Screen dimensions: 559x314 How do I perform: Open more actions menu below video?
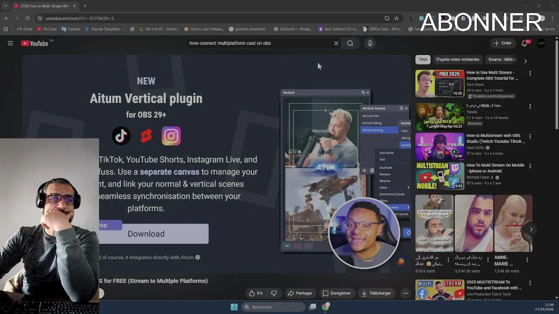coord(405,293)
